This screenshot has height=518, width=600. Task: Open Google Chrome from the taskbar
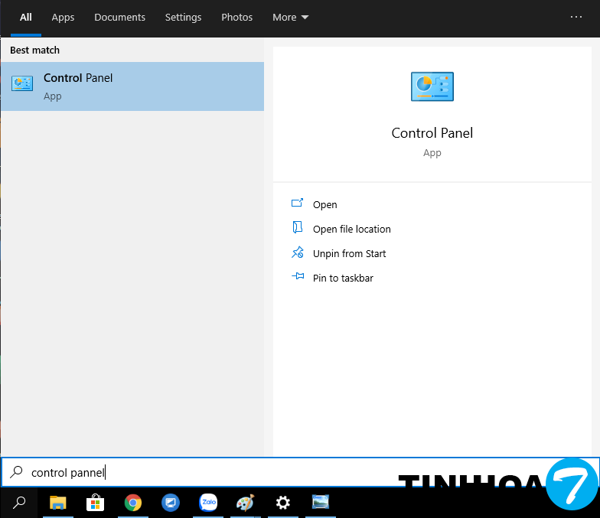(133, 502)
